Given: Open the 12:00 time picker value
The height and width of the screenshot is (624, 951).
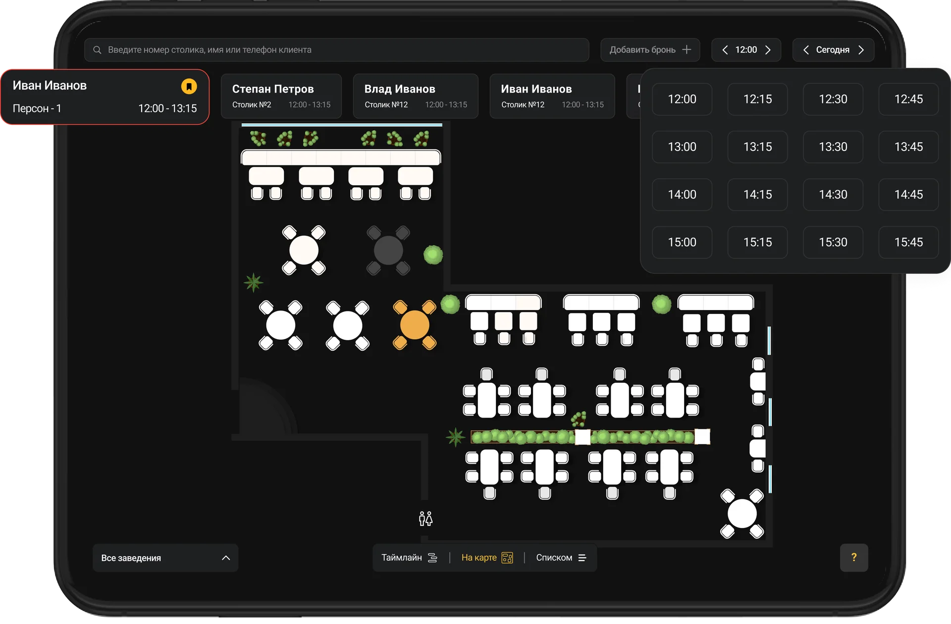Looking at the screenshot, I should tap(746, 50).
